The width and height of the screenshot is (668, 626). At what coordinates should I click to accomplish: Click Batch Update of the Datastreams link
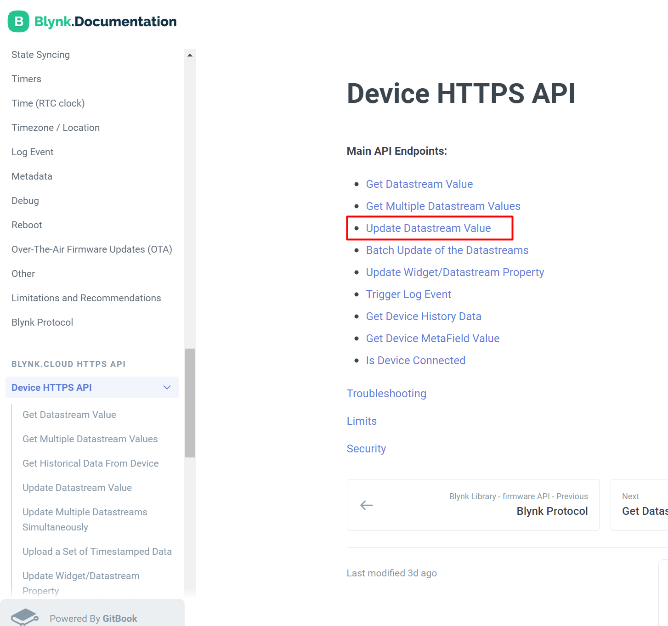click(447, 250)
